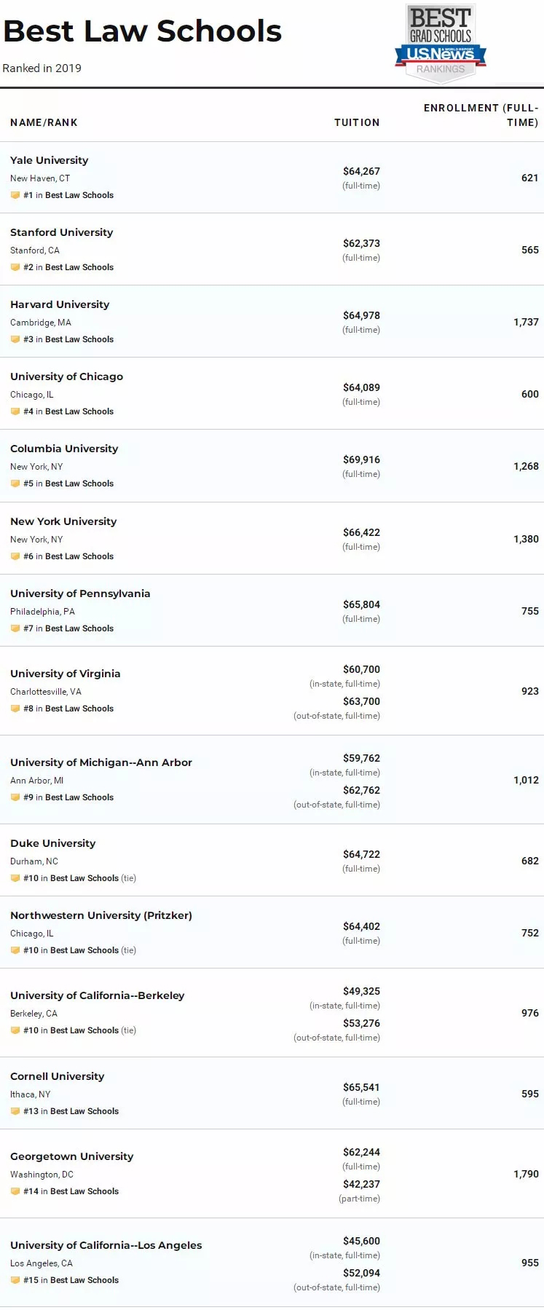The image size is (544, 1310).
Task: Click Berkeley's #10 in Best Law Schools link
Action: click(71, 1030)
